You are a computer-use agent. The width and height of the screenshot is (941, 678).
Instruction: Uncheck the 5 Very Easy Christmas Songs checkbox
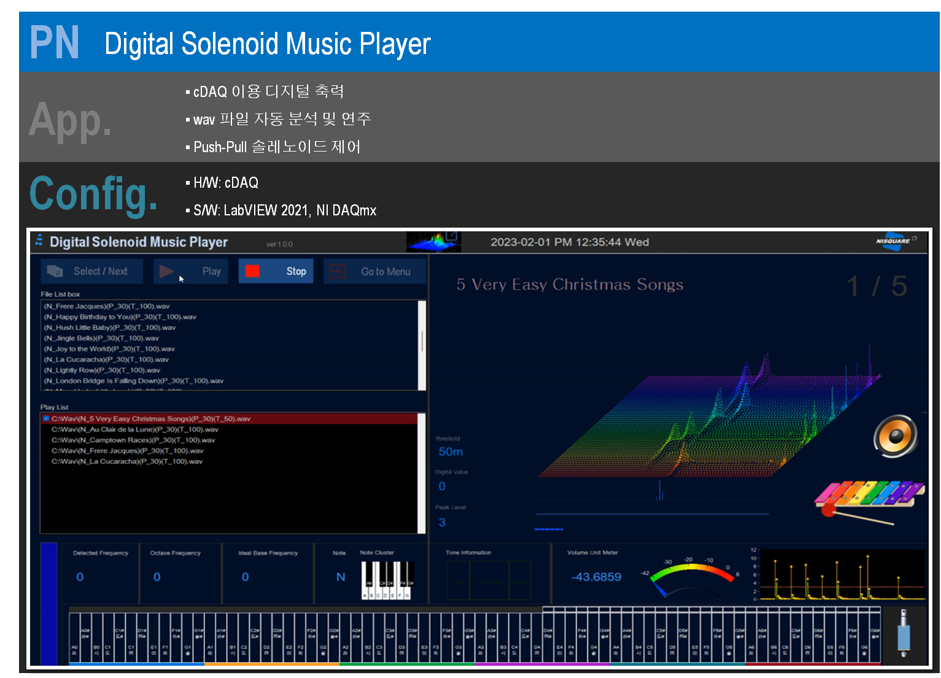(x=46, y=418)
